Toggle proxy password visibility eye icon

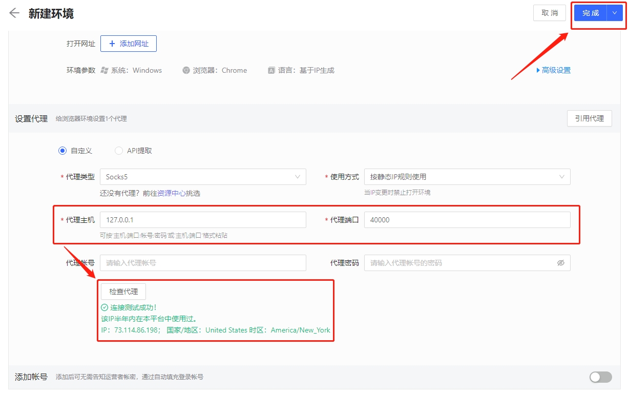(560, 263)
